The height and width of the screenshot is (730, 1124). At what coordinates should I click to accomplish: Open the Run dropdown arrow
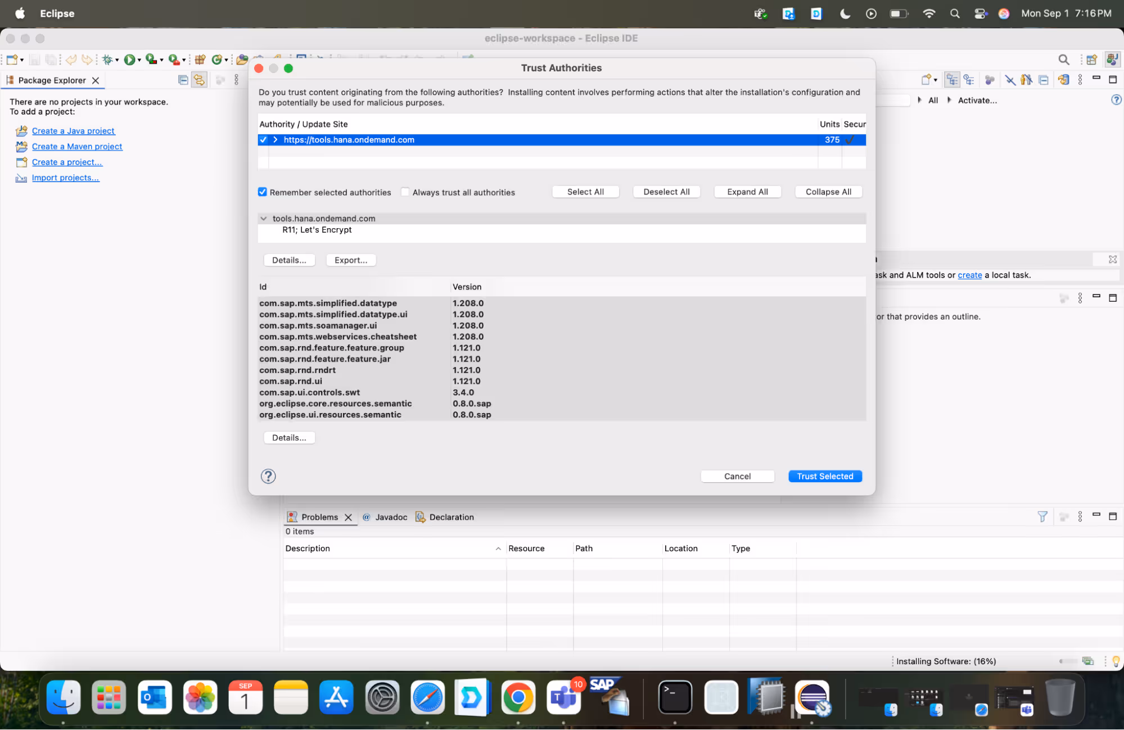[x=139, y=60]
